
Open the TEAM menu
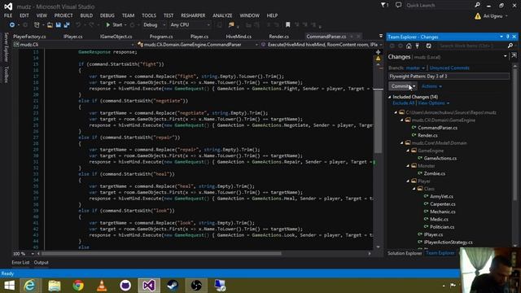pos(128,15)
